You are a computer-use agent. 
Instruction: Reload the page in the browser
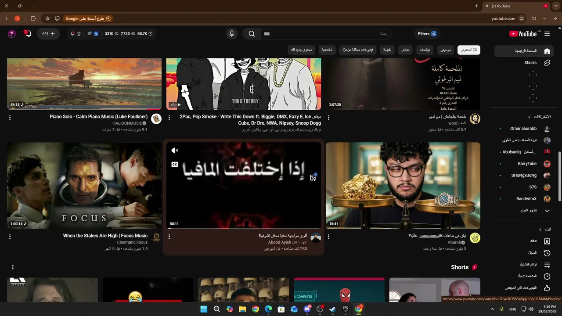[x=534, y=18]
